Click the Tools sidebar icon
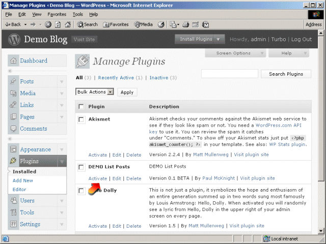 click(13, 212)
